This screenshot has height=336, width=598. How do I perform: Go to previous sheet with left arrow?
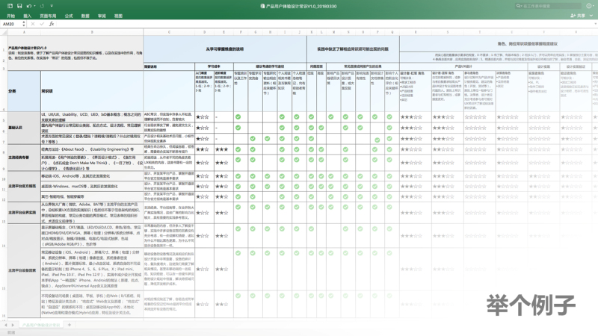tap(6, 325)
